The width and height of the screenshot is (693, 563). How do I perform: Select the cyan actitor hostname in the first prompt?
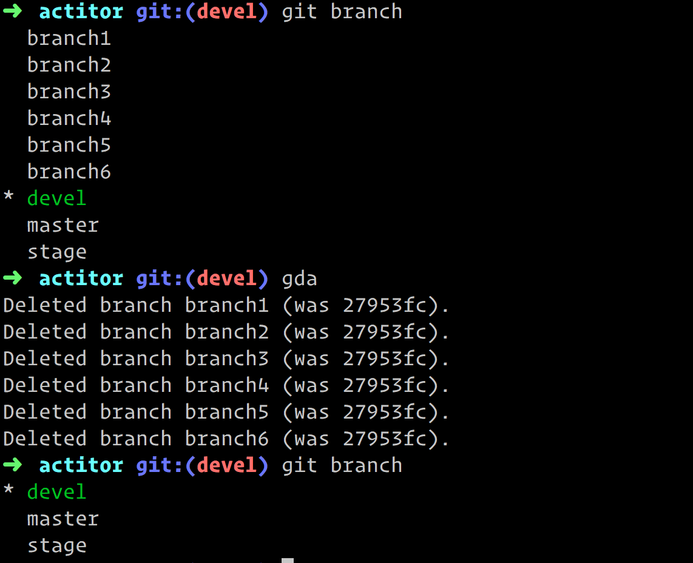(81, 11)
